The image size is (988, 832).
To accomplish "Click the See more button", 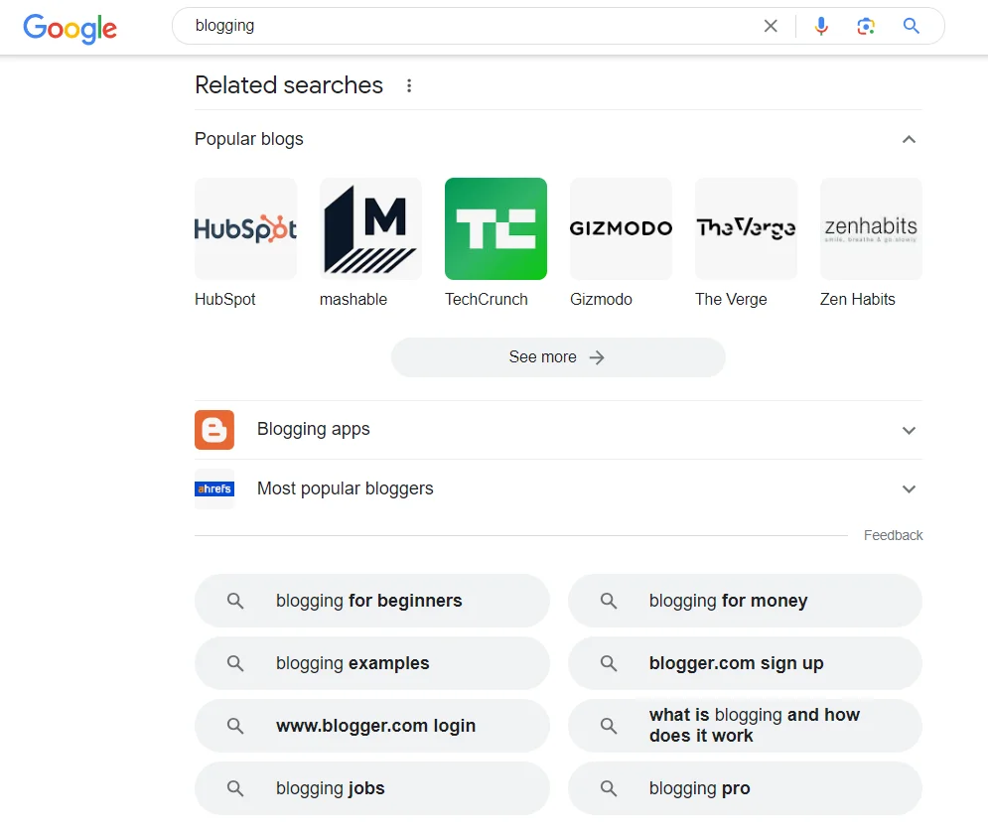I will (x=557, y=356).
